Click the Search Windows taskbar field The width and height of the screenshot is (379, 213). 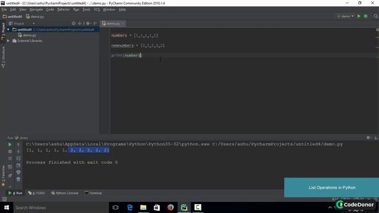click(61, 208)
